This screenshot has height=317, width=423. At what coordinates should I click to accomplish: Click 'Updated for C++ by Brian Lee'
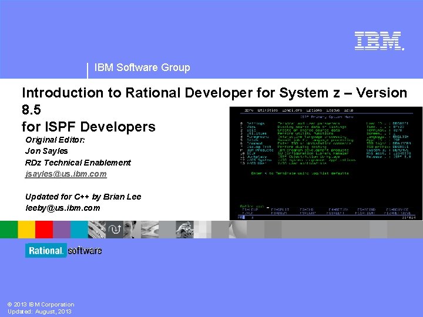[83, 197]
